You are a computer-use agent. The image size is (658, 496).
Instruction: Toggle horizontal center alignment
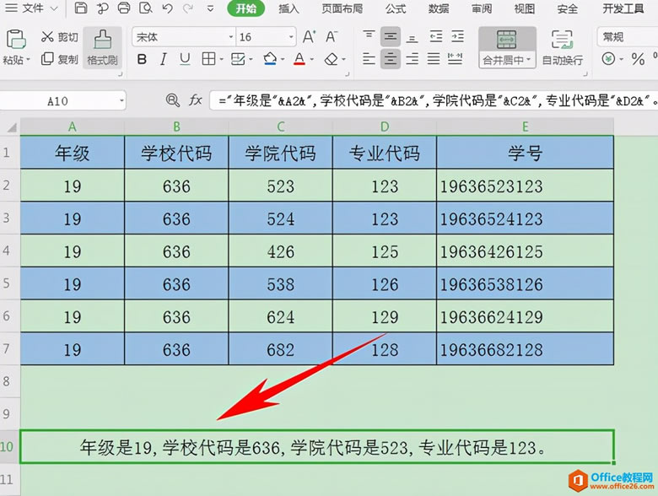coord(391,59)
